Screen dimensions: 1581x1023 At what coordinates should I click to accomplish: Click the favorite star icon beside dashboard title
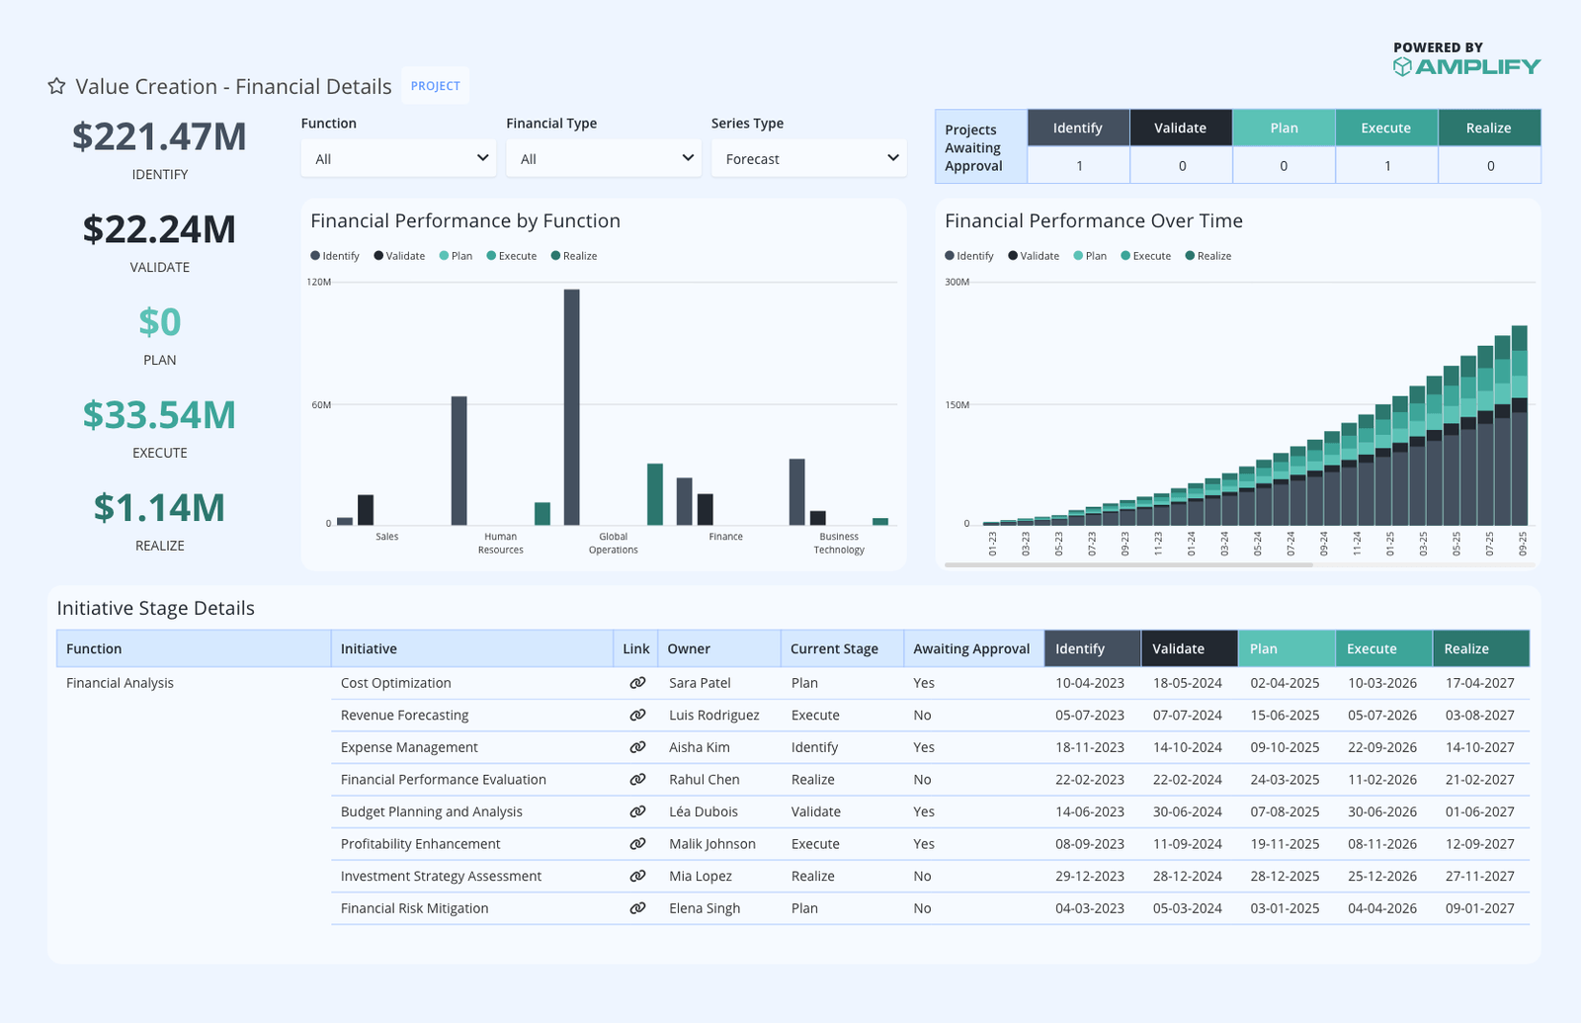pos(57,86)
